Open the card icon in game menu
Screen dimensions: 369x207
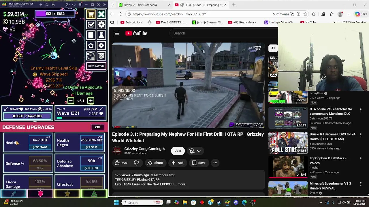point(91,35)
